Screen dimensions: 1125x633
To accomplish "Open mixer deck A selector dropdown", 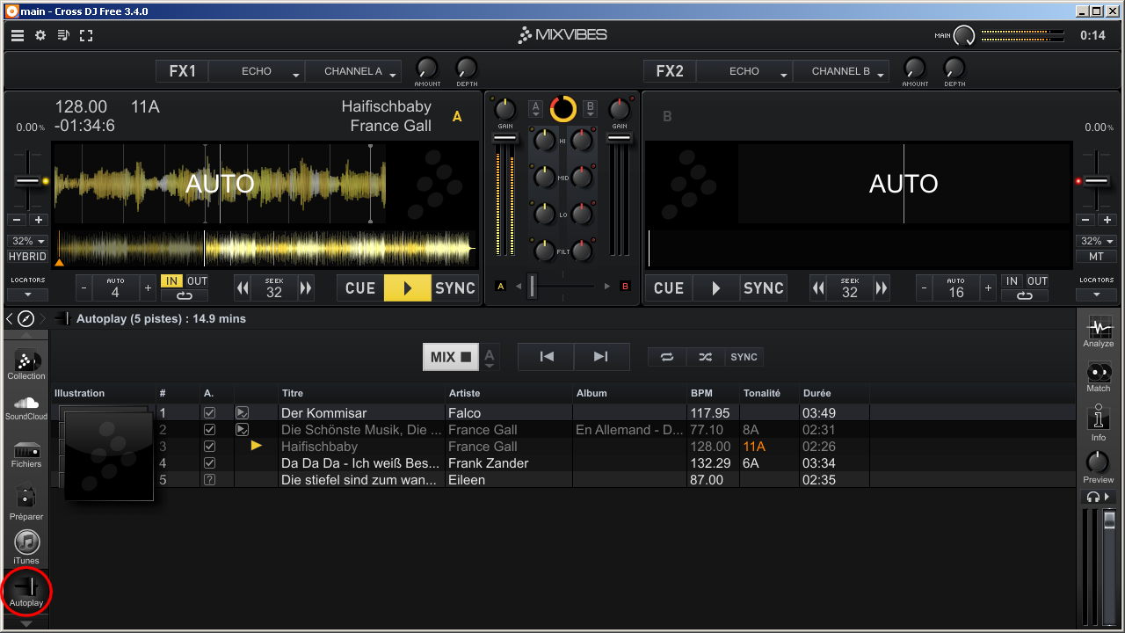I will pos(535,109).
